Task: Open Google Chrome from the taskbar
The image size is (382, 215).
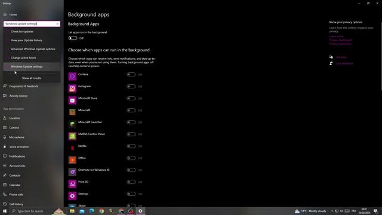Action: tap(101, 211)
